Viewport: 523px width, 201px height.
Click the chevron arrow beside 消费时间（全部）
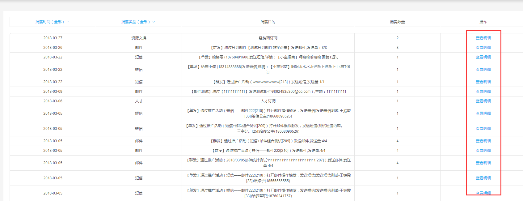click(68, 22)
